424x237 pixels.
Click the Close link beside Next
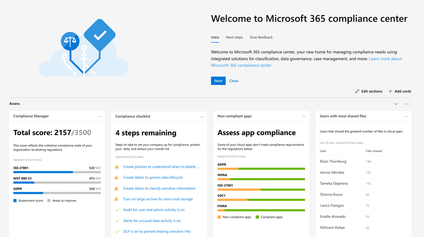(x=234, y=81)
